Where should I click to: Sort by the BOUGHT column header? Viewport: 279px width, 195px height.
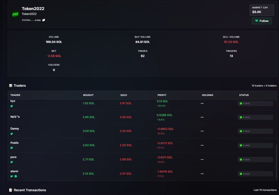coord(88,95)
